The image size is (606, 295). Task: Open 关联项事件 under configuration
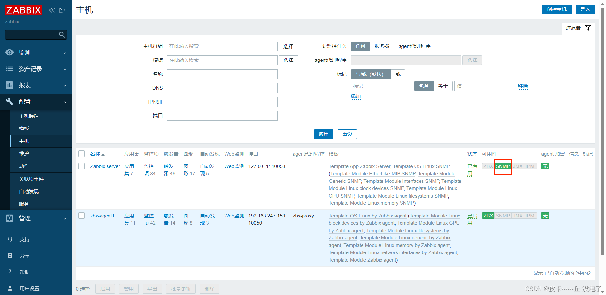(41, 179)
